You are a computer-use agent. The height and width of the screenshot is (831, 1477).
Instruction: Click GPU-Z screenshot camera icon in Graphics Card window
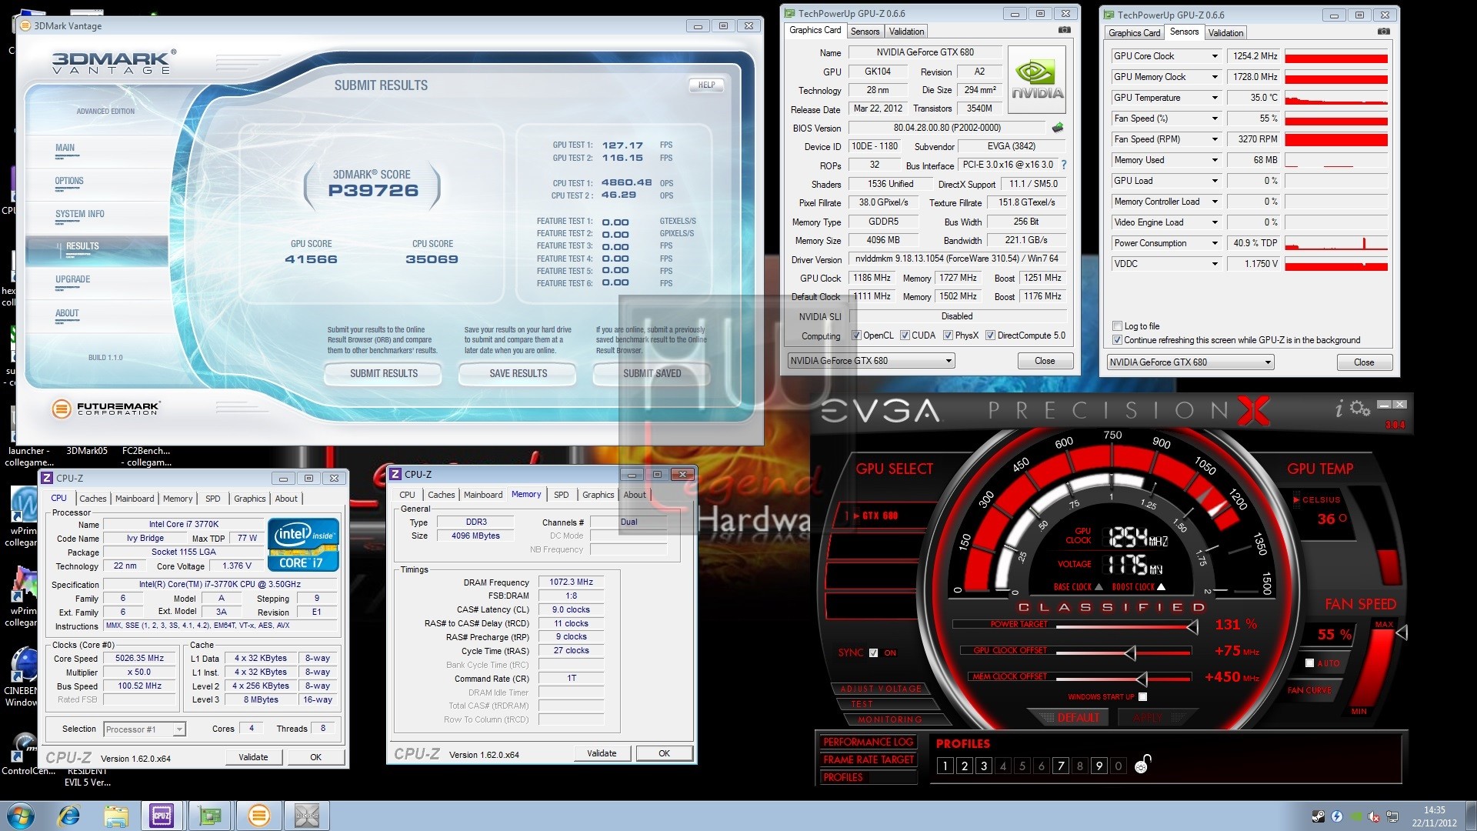click(x=1064, y=30)
